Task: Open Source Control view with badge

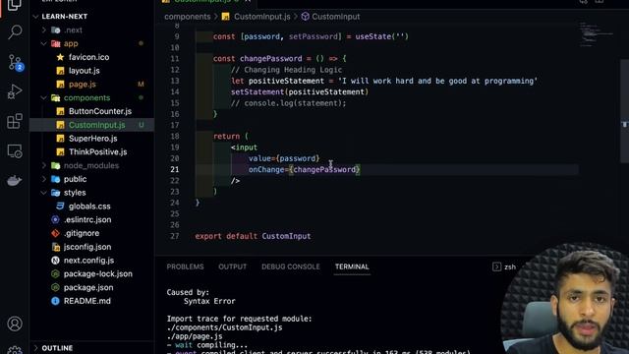Action: tap(16, 62)
